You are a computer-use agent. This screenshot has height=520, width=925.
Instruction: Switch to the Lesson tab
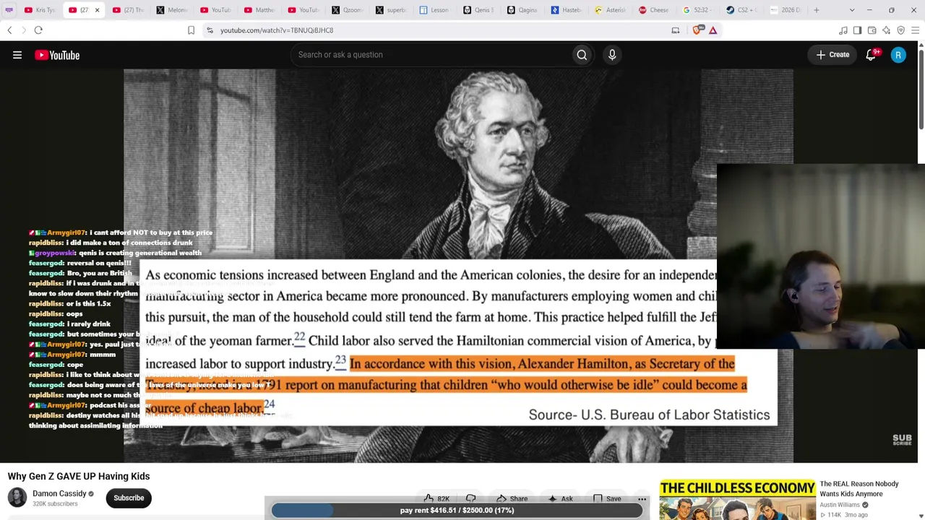pos(434,10)
